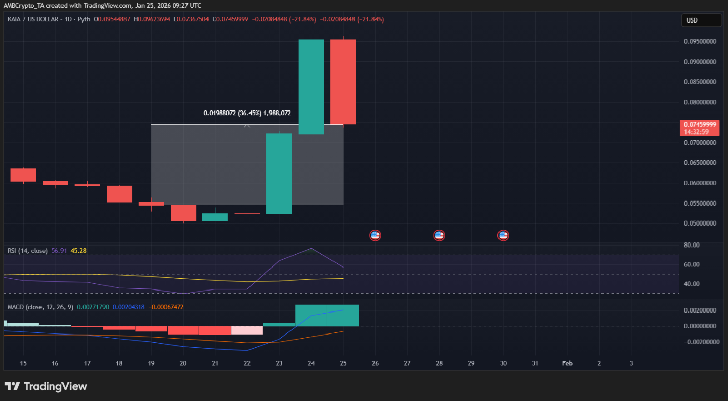Click the Feb label on the time axis
The image size is (728, 401).
tap(567, 363)
